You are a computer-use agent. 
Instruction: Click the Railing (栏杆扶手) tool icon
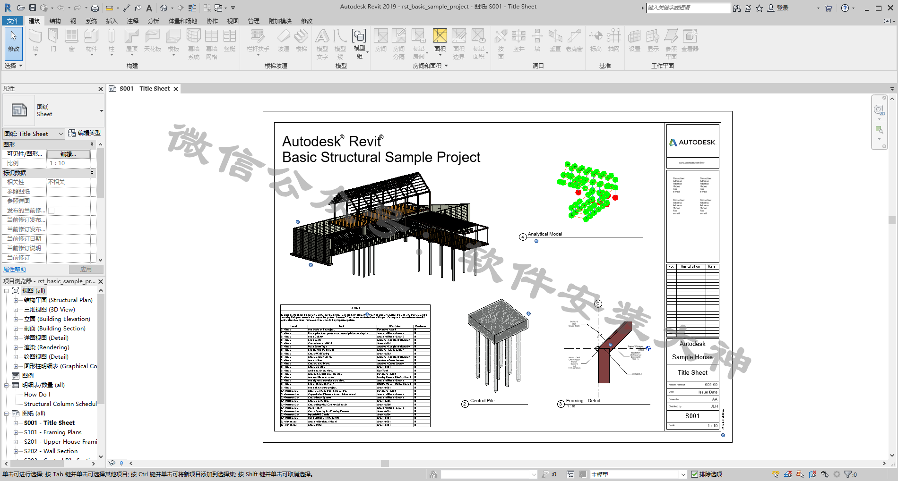[258, 37]
